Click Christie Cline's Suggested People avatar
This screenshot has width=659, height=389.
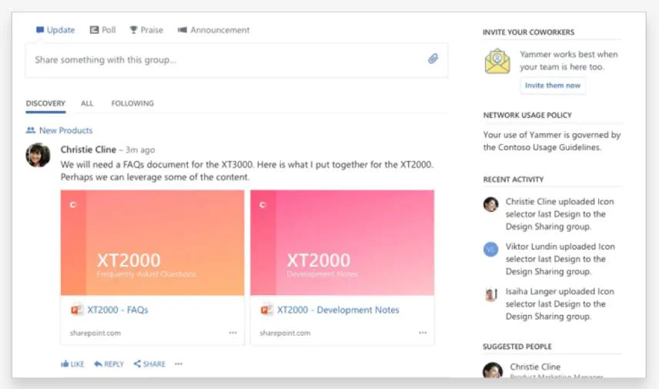[493, 370]
